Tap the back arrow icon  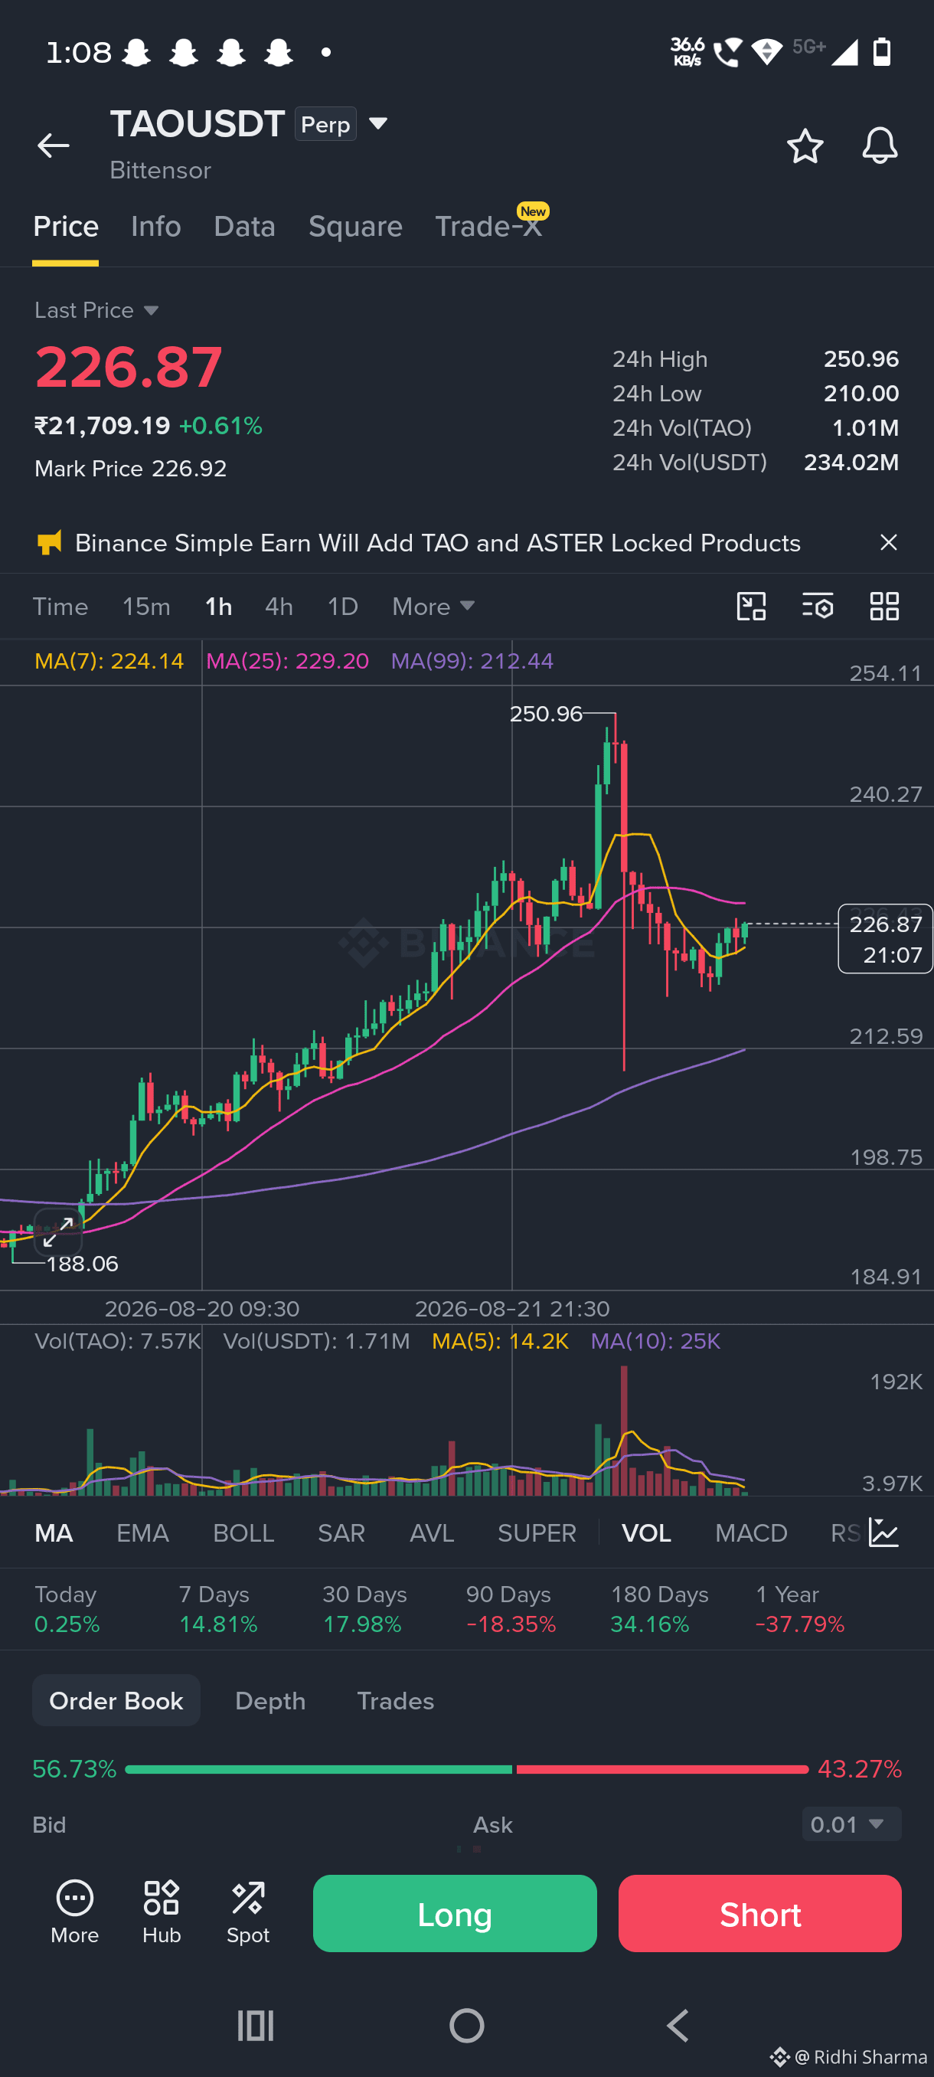53,146
